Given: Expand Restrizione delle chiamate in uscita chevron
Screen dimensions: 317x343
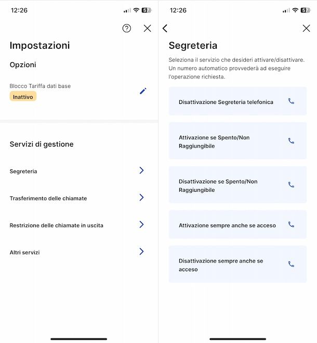Looking at the screenshot, I should click(x=141, y=225).
